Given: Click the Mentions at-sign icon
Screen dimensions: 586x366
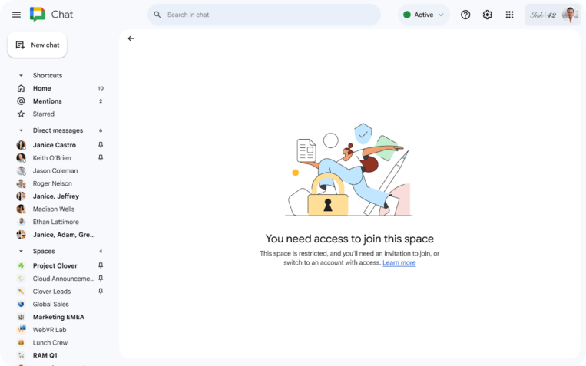Looking at the screenshot, I should pos(21,101).
